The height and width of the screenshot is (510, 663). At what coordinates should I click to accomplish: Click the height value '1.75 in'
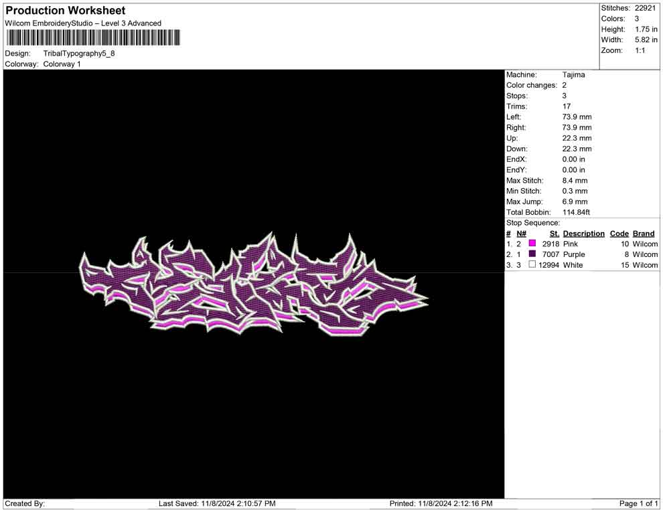tap(646, 29)
